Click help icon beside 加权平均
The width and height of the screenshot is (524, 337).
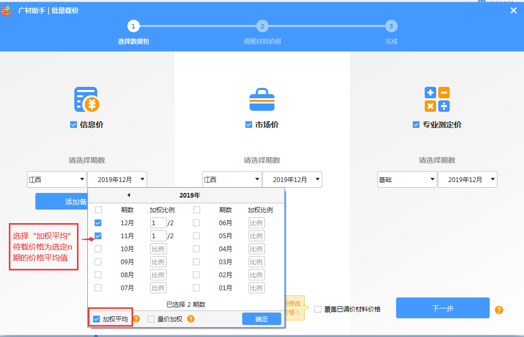pos(137,319)
